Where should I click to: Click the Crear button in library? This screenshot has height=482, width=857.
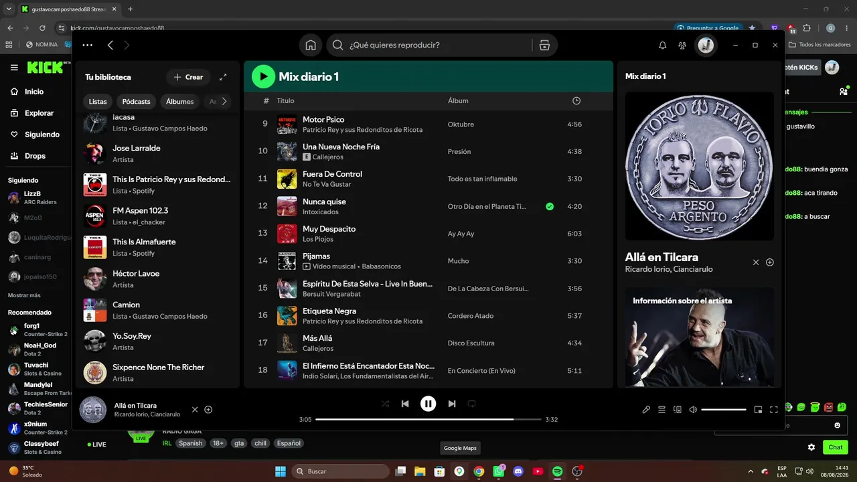click(189, 77)
